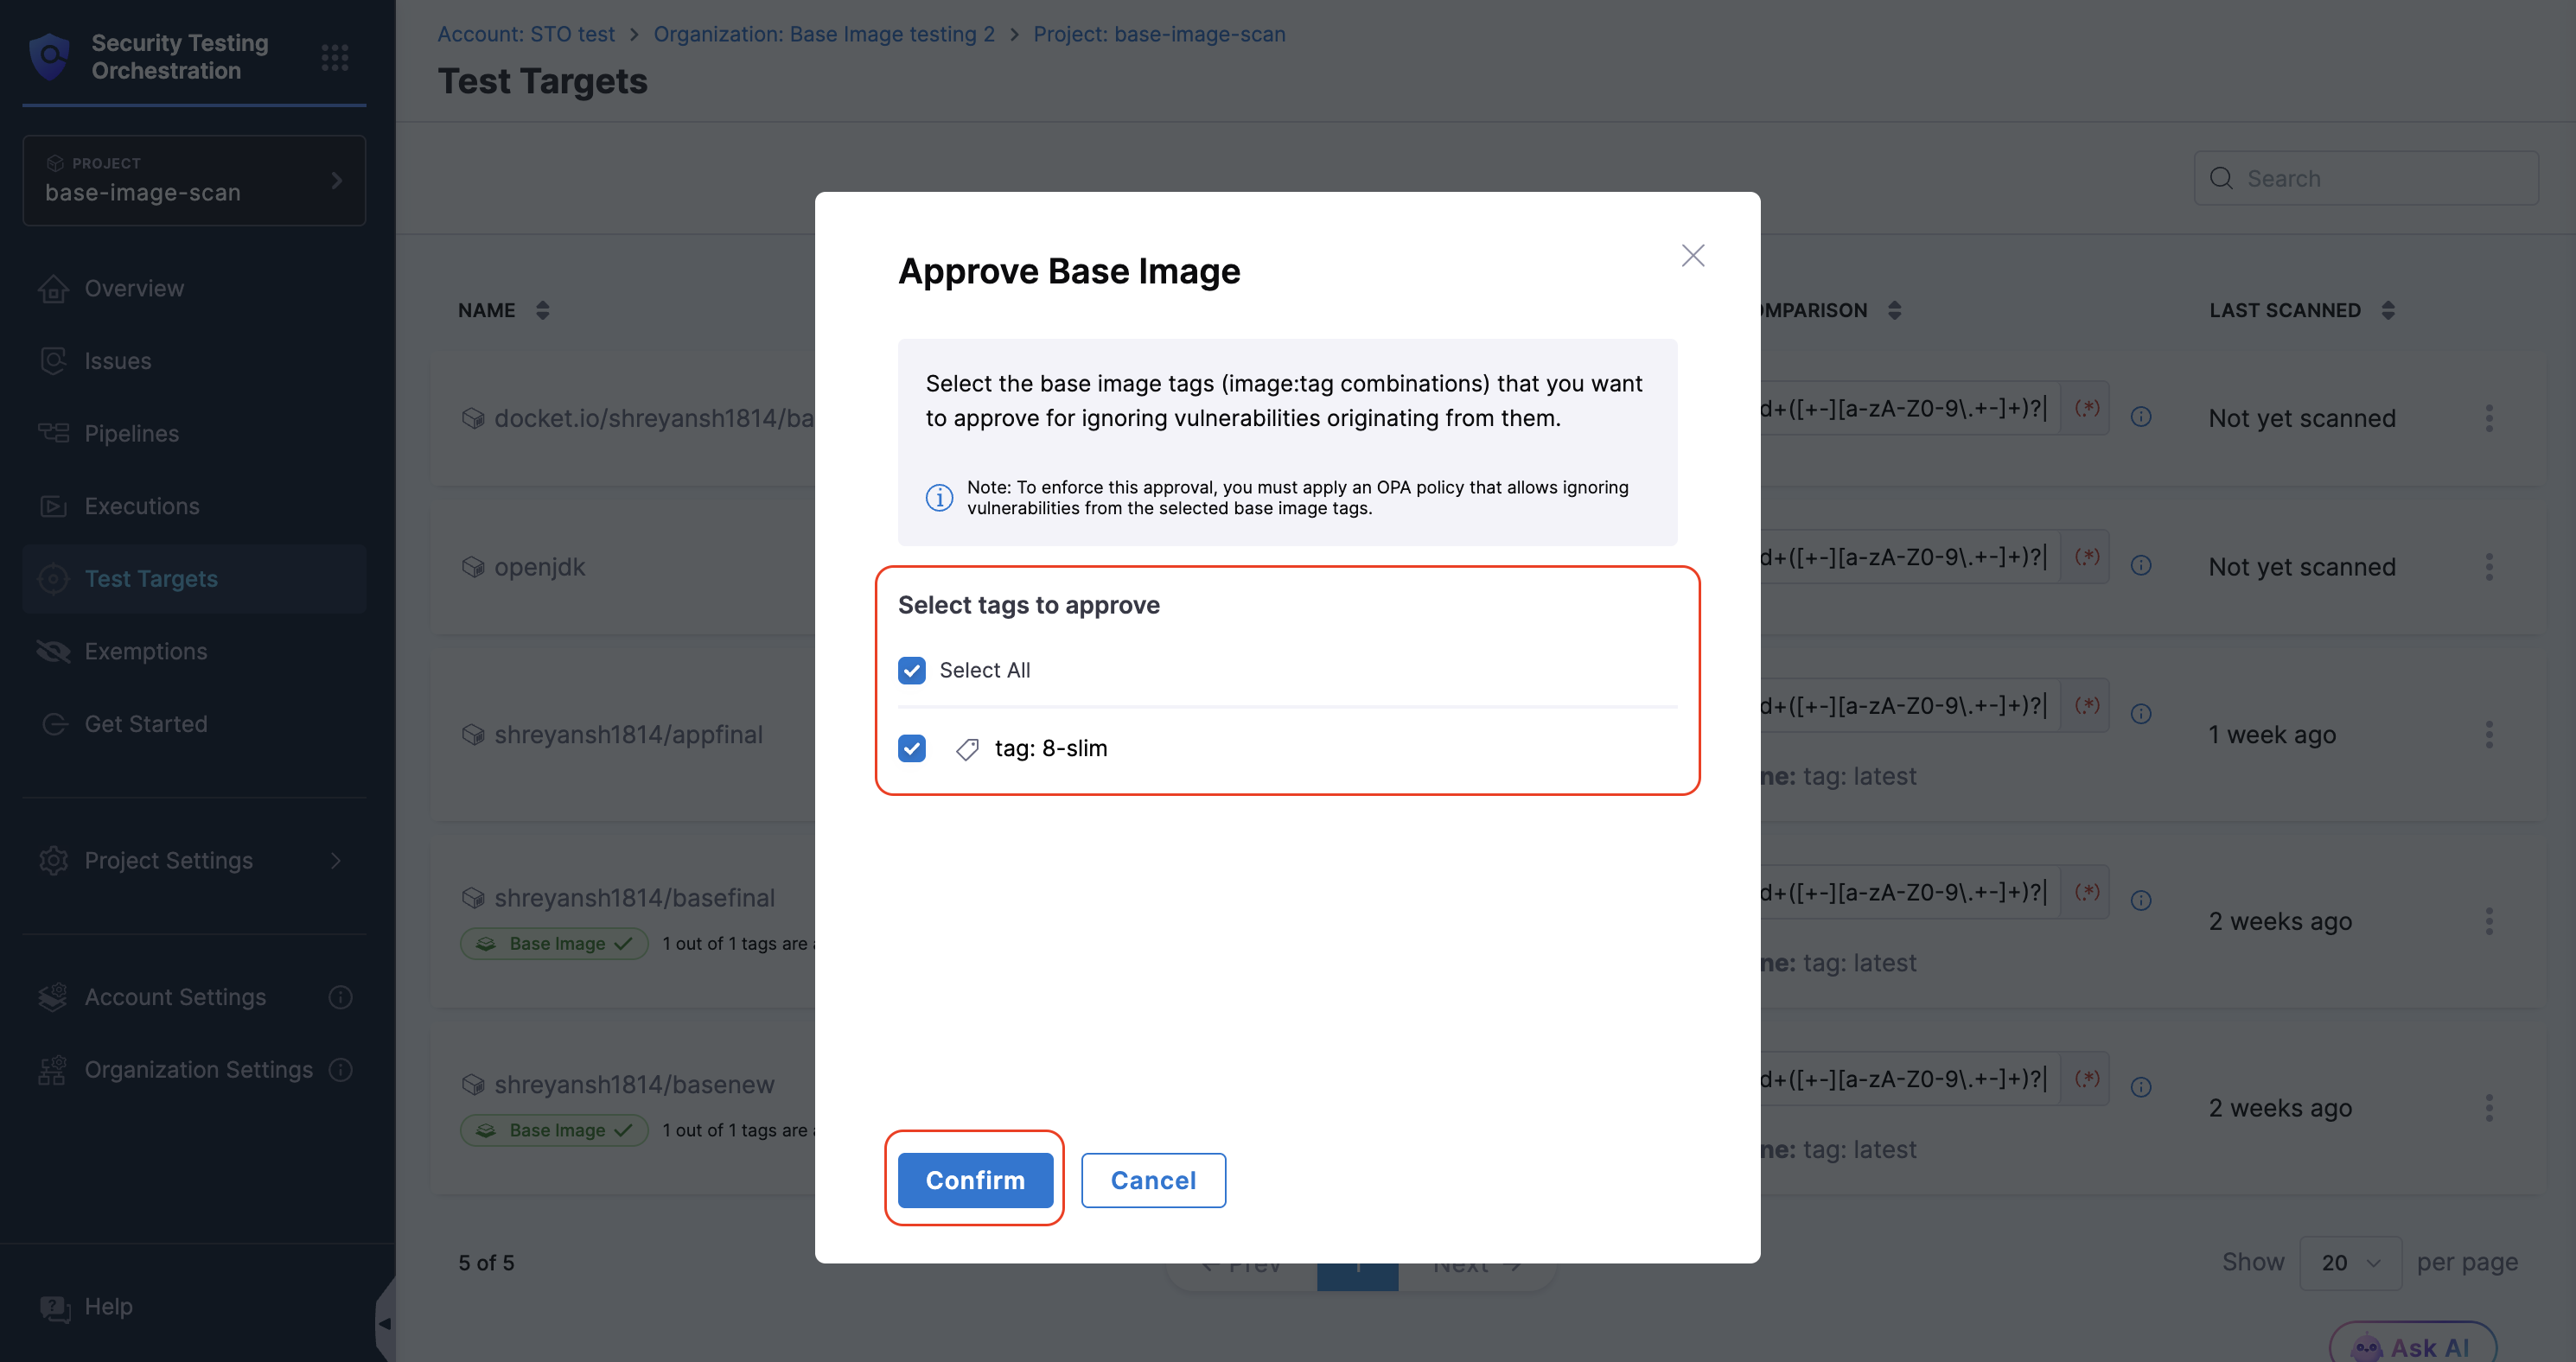Click info icon next to appfinal regex
The width and height of the screenshot is (2576, 1362).
pos(2140,714)
